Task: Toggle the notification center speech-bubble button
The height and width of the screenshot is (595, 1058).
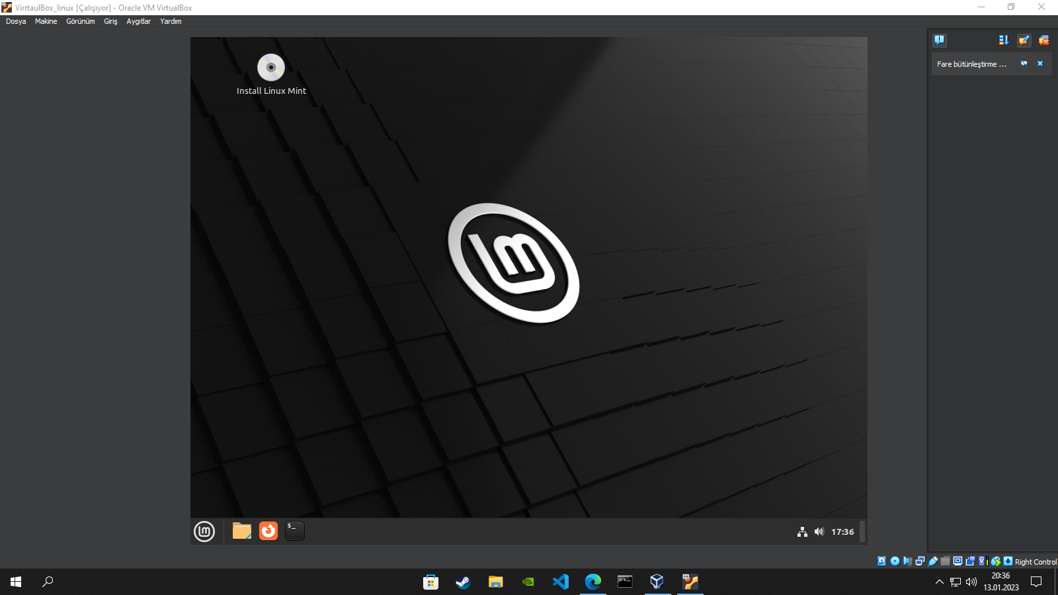Action: click(940, 40)
